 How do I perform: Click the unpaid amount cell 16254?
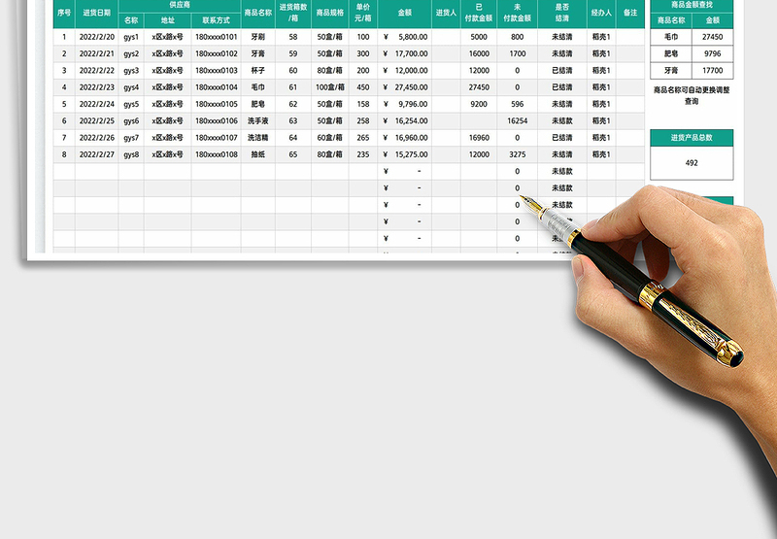[x=517, y=121]
